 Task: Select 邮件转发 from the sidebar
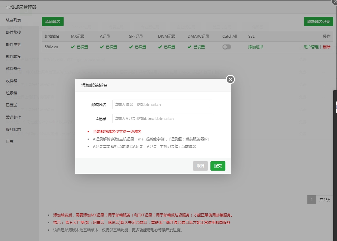(x=13, y=57)
